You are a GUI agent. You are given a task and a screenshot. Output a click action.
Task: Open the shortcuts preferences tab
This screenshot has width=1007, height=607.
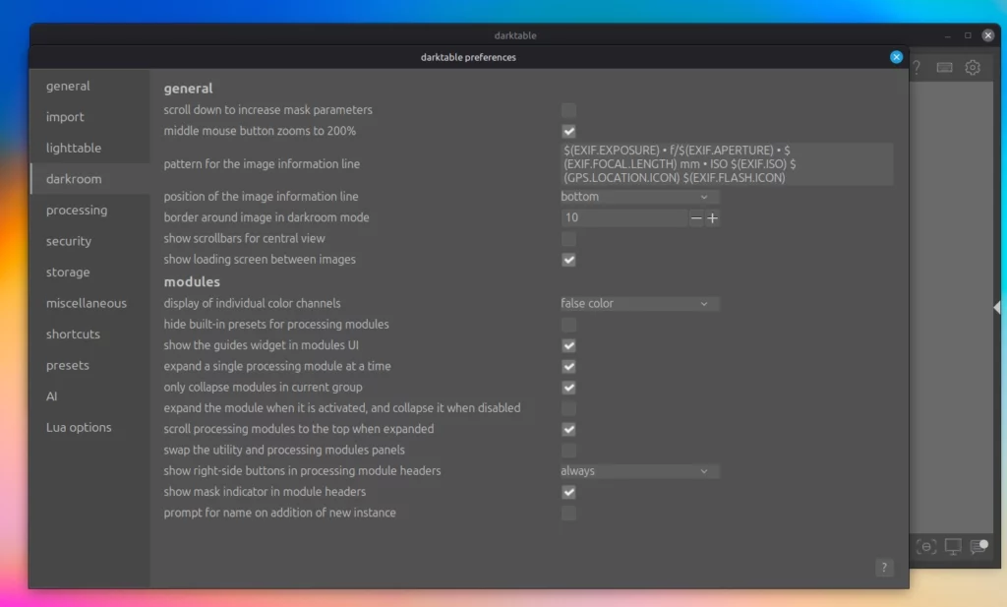tap(89, 334)
